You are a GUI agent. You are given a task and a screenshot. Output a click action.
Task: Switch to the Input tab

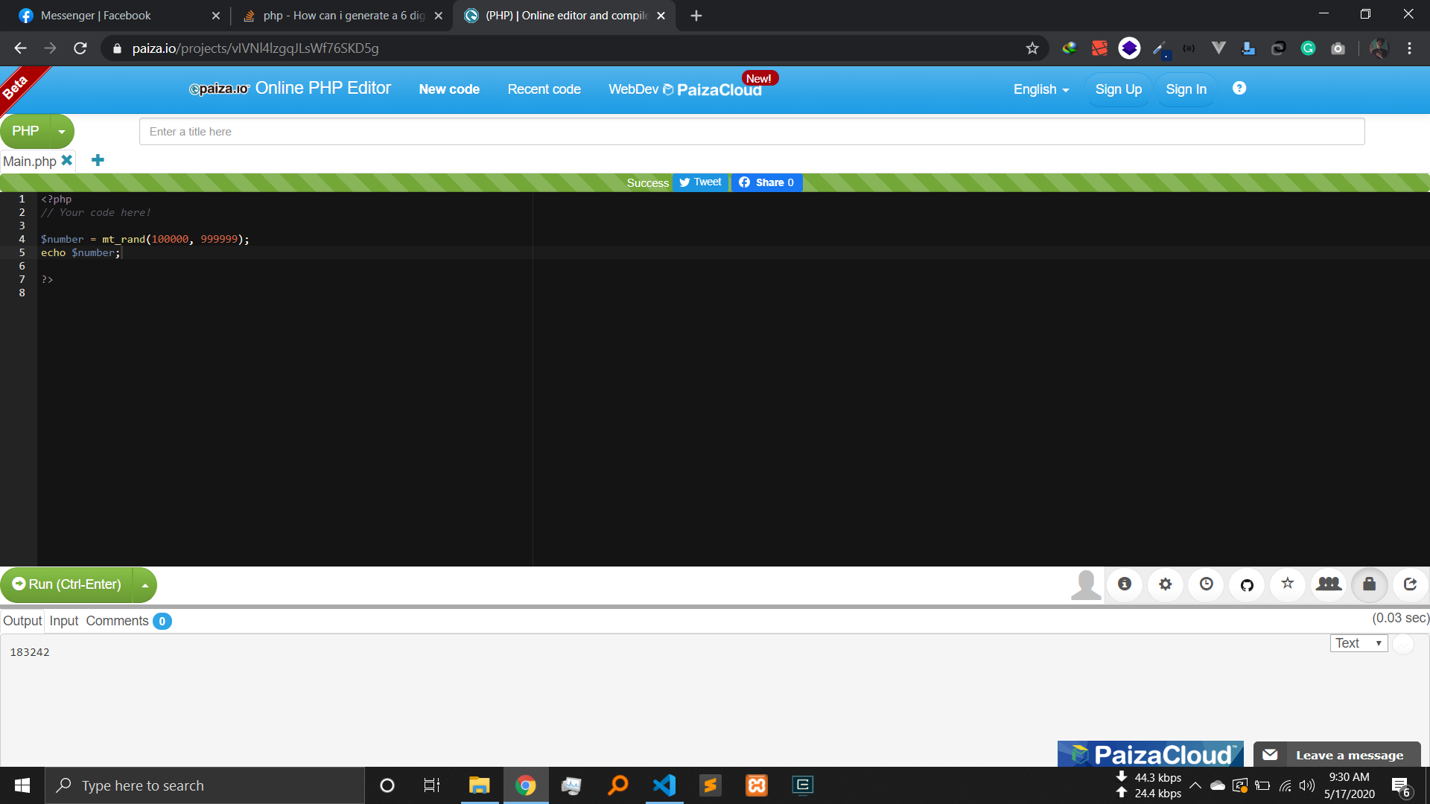pyautogui.click(x=64, y=621)
